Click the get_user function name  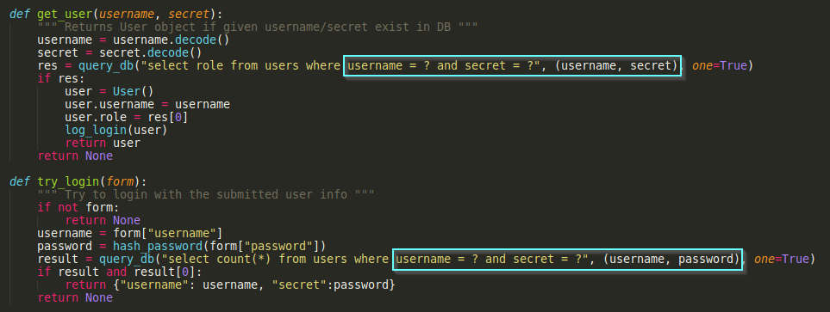click(x=65, y=15)
